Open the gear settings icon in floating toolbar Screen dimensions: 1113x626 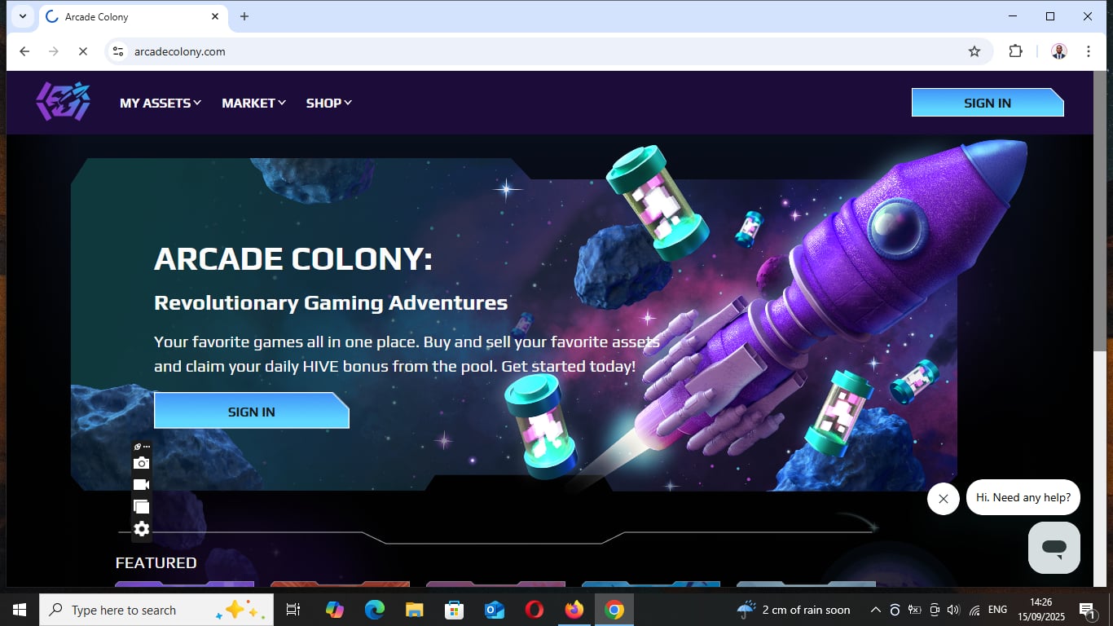[x=142, y=529]
